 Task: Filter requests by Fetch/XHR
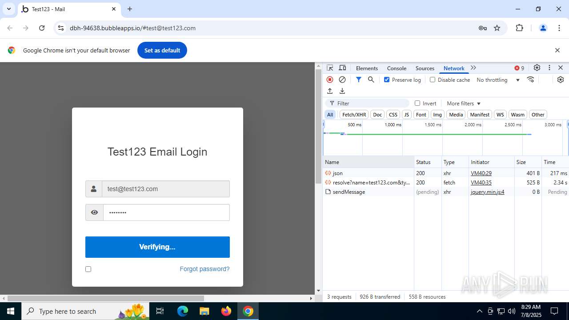click(354, 114)
